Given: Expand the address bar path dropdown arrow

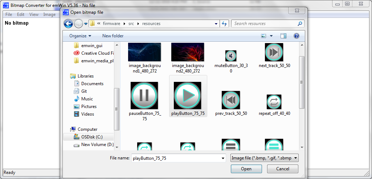Looking at the screenshot, I should [x=216, y=24].
